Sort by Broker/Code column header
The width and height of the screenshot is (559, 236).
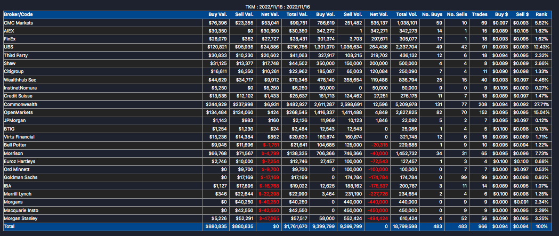pyautogui.click(x=17, y=14)
